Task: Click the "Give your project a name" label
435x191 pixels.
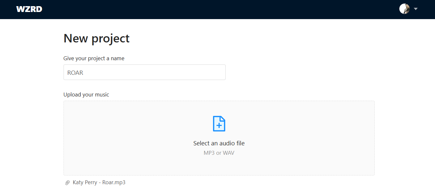Action: coord(94,58)
